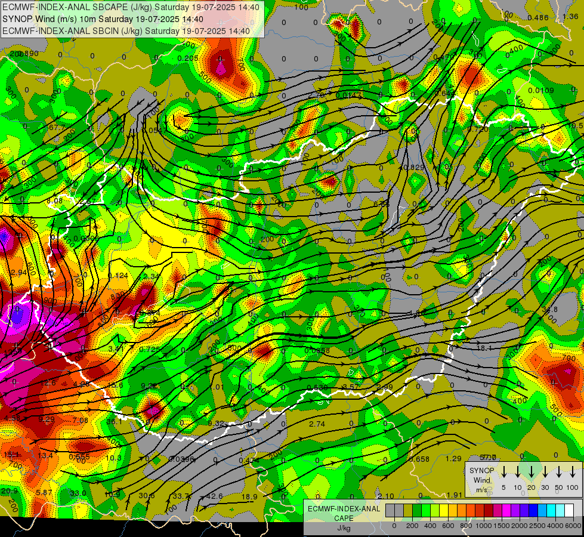Screen dimensions: 584x537
Task: Click the map value '0.205'
Action: pos(188,58)
